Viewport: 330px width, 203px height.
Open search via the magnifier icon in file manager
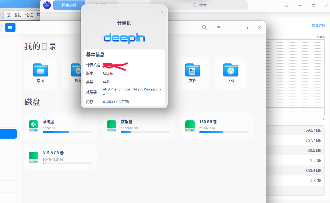204,27
